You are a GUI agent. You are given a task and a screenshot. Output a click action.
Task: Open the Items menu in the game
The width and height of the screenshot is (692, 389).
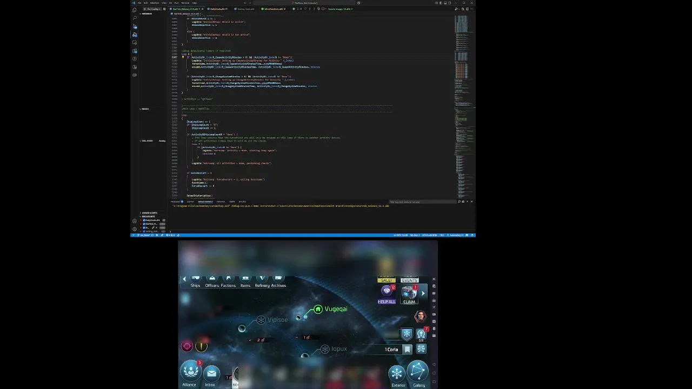coord(245,281)
